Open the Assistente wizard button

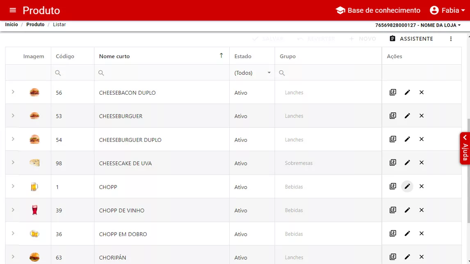(411, 39)
